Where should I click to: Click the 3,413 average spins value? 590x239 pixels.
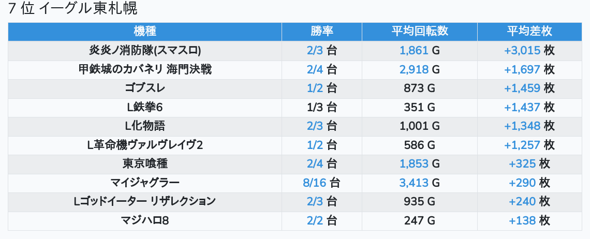coord(414,183)
